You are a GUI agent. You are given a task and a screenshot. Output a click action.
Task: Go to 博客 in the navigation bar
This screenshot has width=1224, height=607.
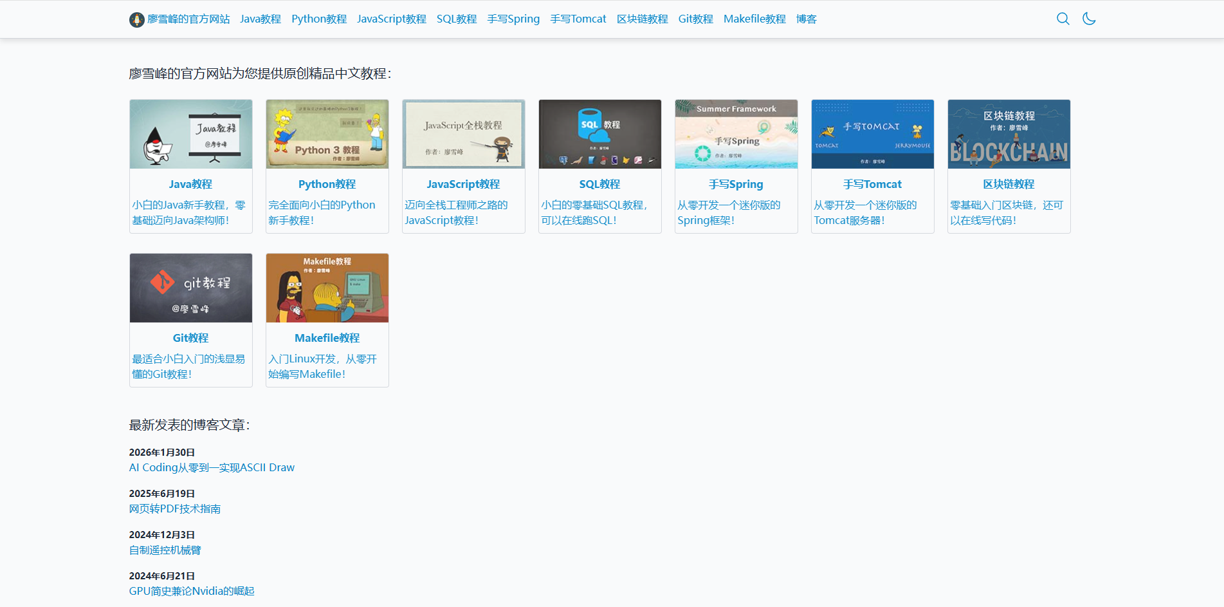[806, 19]
